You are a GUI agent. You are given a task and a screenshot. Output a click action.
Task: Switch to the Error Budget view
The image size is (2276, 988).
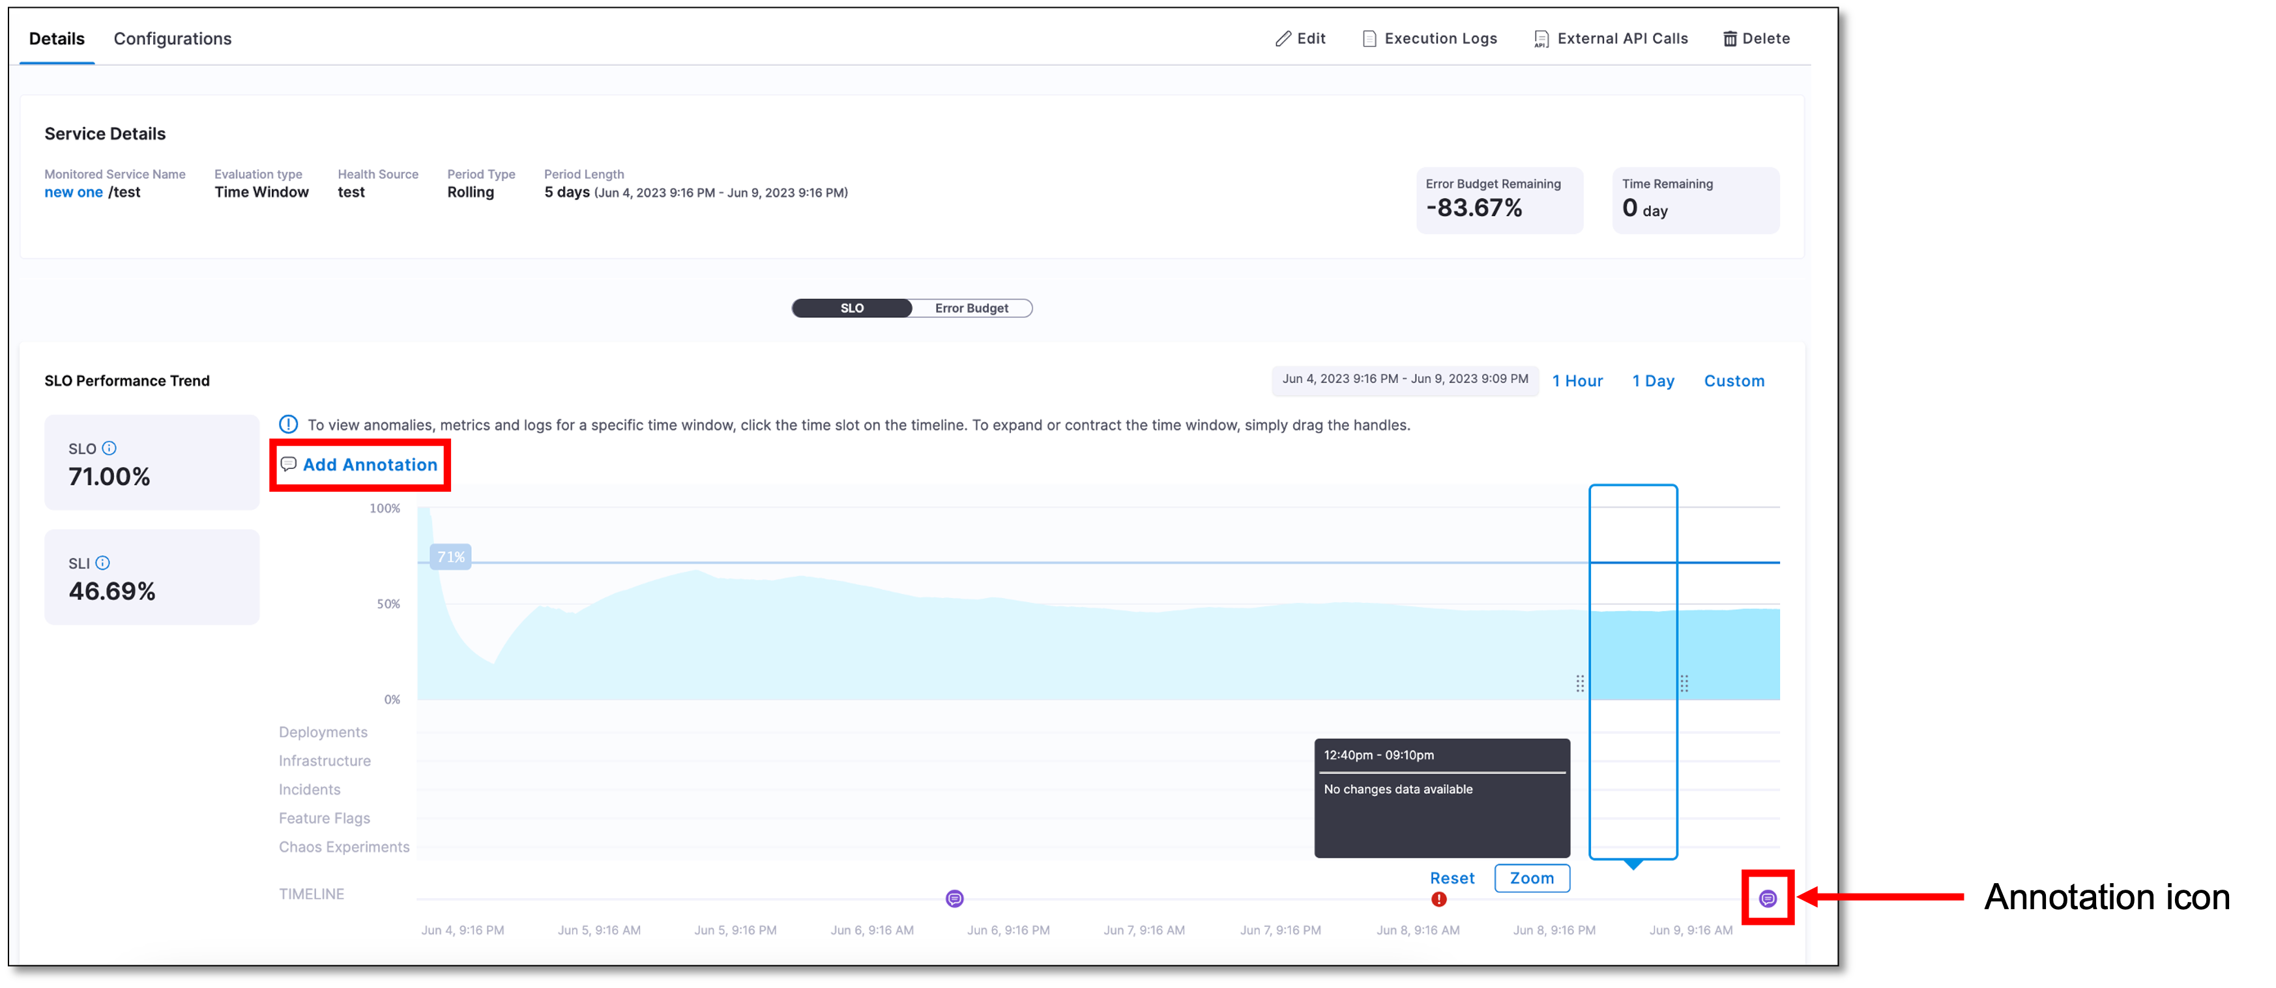(x=971, y=308)
